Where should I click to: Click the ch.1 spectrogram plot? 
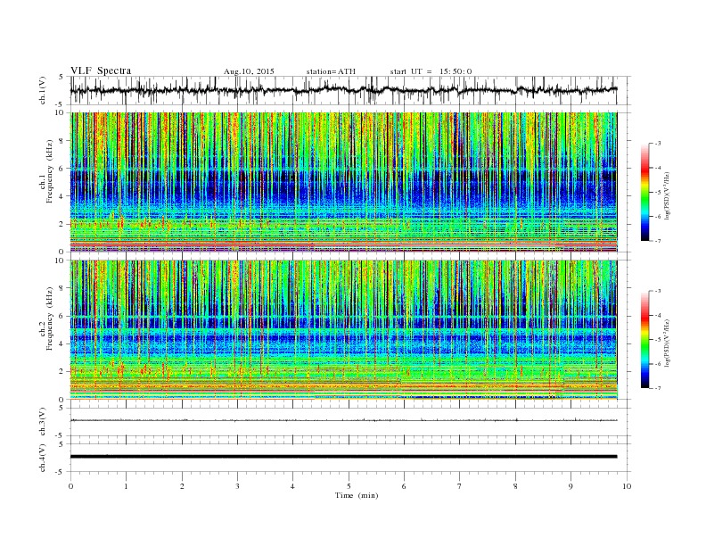(344, 182)
